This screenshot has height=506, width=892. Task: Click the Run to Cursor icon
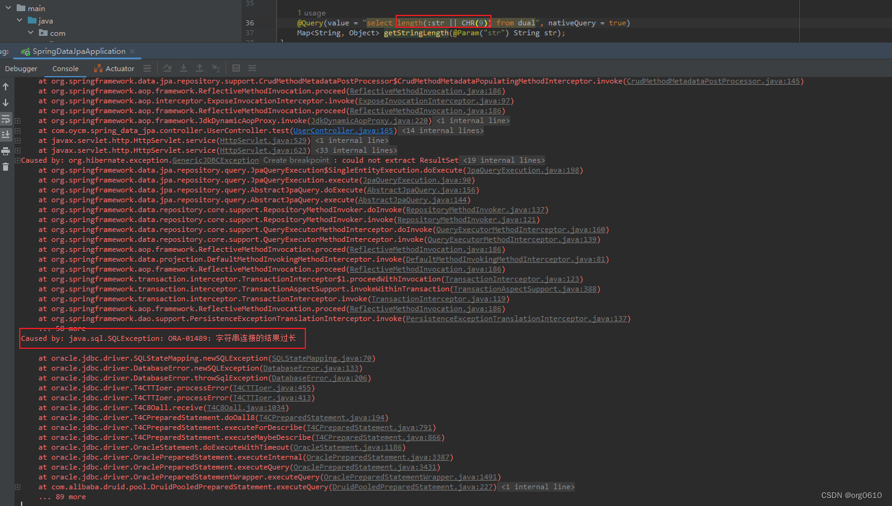(x=216, y=68)
